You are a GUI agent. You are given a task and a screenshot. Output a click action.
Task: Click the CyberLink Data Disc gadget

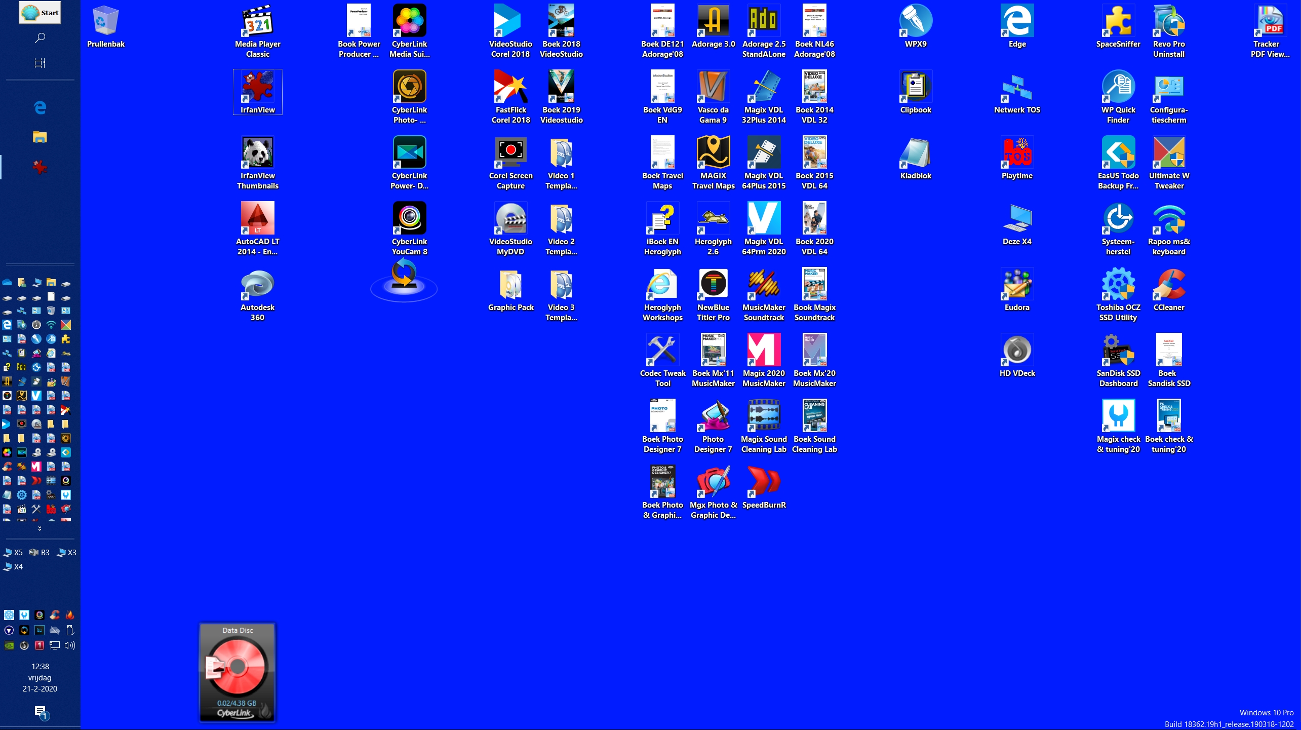coord(237,672)
